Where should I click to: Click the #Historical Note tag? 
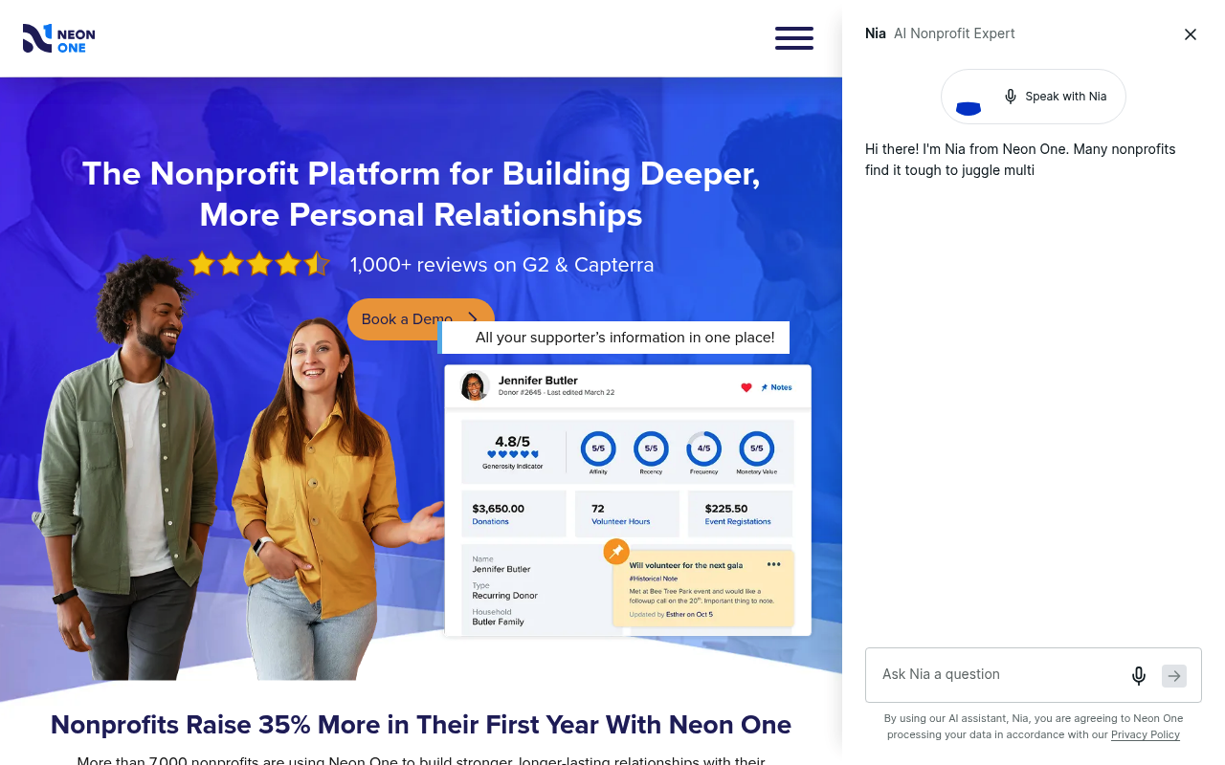(654, 579)
